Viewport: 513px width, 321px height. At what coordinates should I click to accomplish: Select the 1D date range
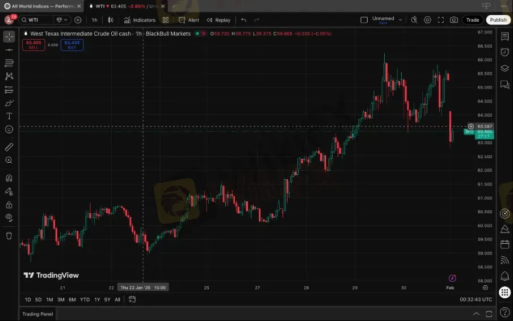coord(28,299)
